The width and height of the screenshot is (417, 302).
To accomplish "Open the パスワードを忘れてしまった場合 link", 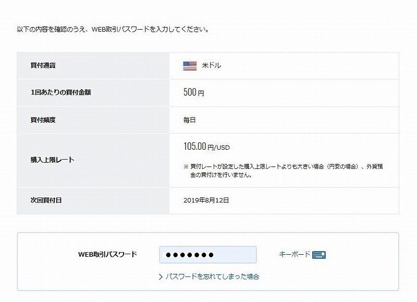I will pos(212,277).
